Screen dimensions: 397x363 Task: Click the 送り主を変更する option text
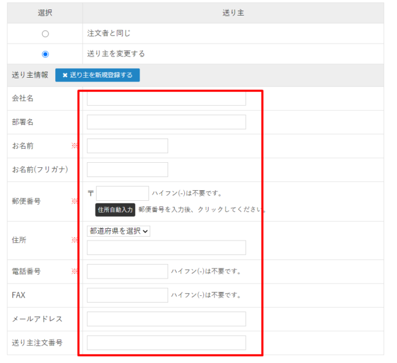point(116,54)
